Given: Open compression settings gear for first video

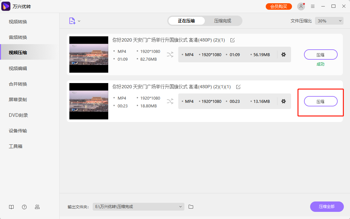Looking at the screenshot, I should (x=284, y=55).
